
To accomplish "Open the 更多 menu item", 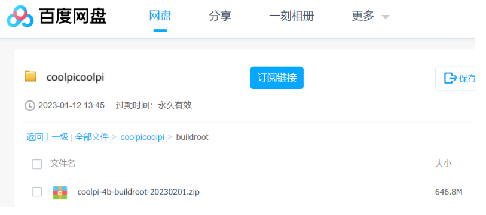I will click(363, 16).
